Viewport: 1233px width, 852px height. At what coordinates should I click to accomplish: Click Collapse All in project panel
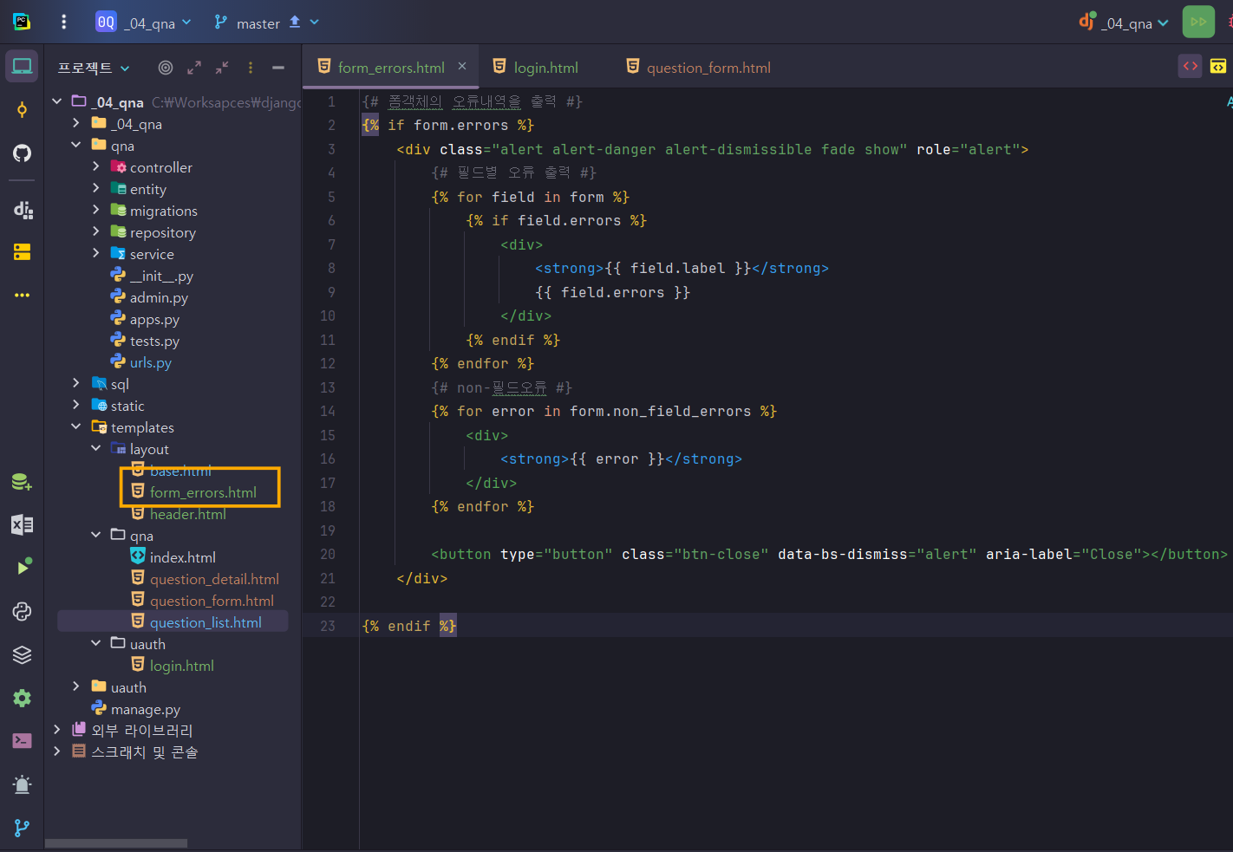222,67
